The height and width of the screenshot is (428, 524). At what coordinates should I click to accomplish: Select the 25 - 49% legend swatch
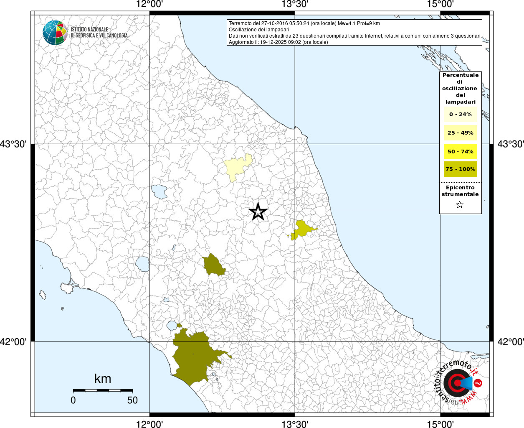coord(461,132)
